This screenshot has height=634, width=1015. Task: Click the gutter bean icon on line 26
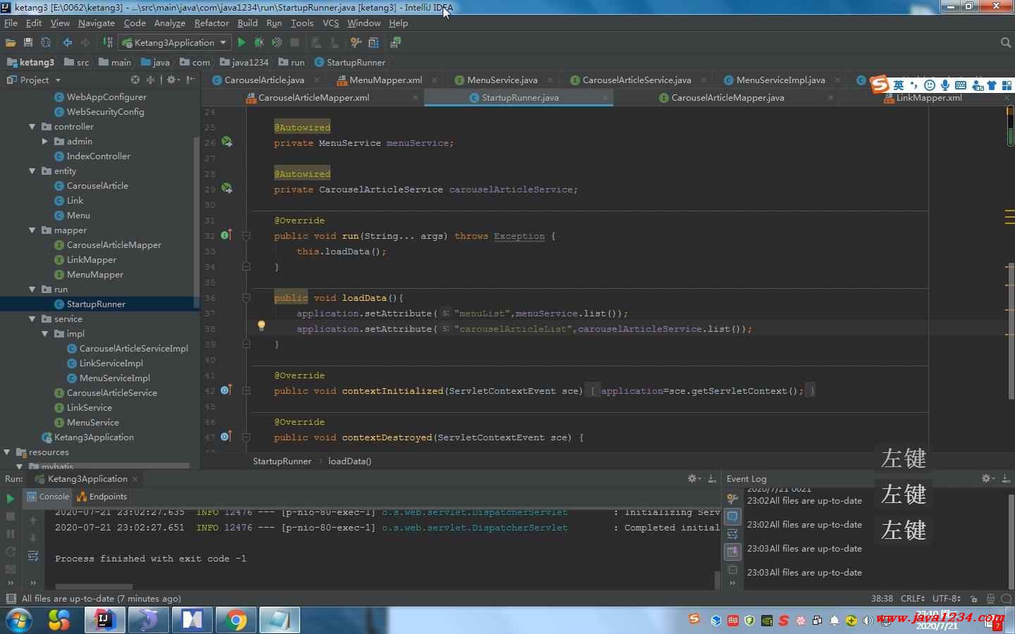point(227,142)
